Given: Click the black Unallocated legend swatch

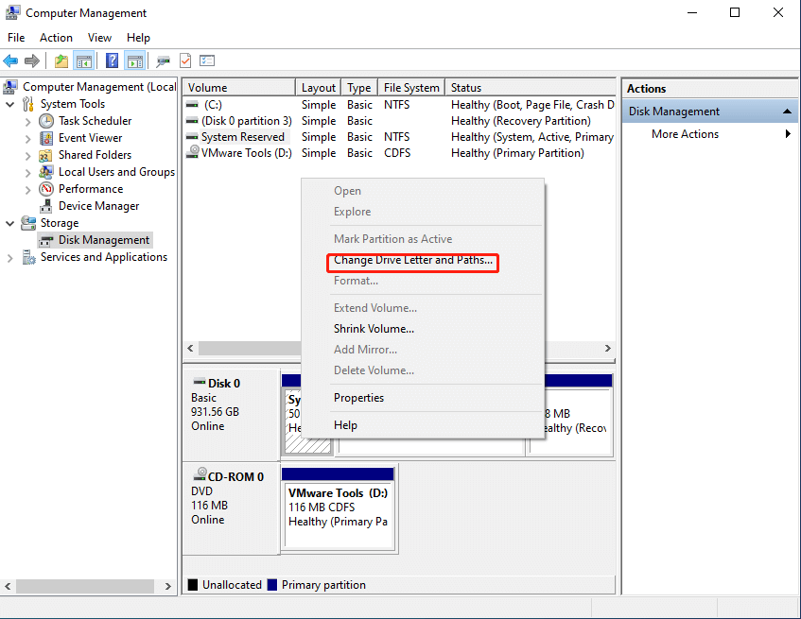Looking at the screenshot, I should [193, 585].
